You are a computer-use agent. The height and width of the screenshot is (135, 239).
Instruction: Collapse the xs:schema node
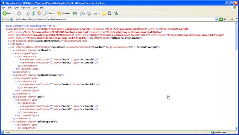tap(9, 47)
